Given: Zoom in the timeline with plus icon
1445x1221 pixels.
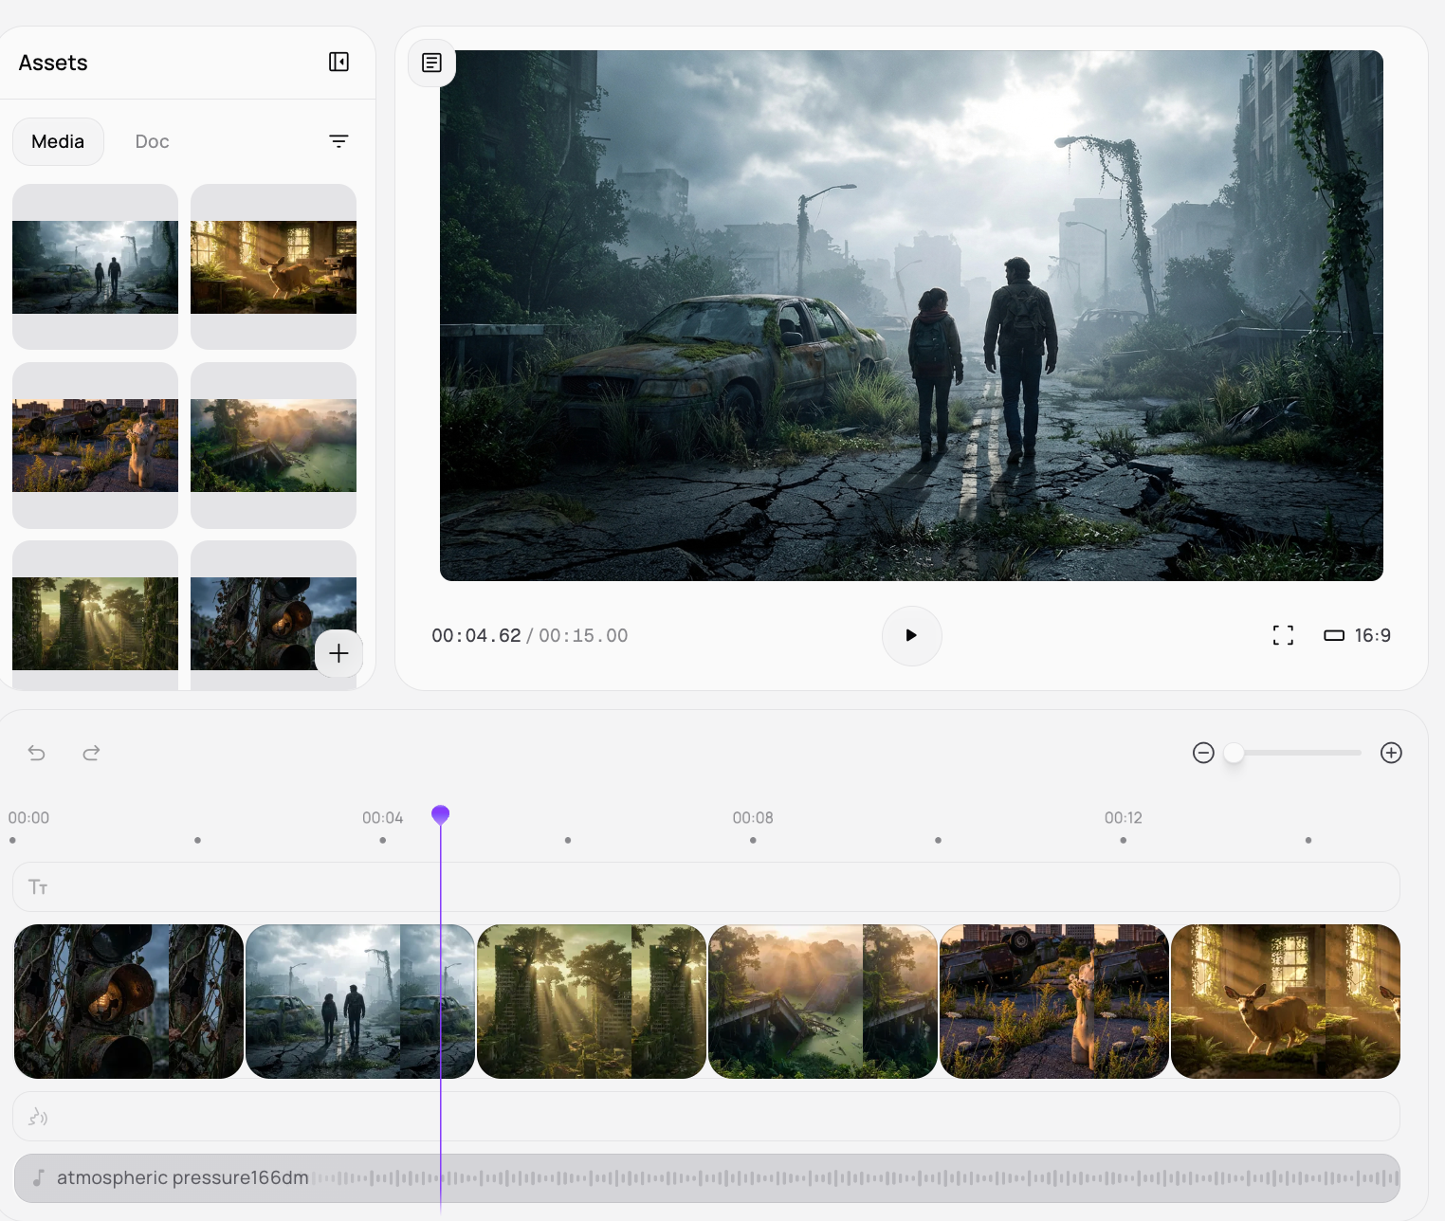Looking at the screenshot, I should pyautogui.click(x=1391, y=753).
